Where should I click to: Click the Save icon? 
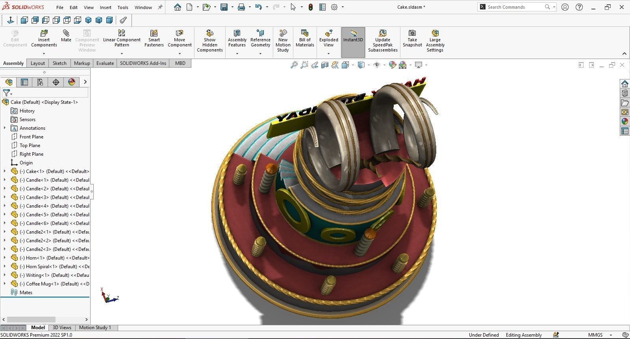click(224, 7)
